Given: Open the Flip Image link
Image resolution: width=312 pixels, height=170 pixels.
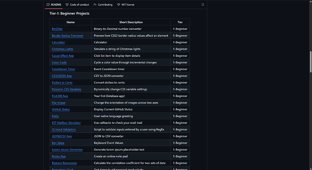Looking at the screenshot, I should [58, 103].
